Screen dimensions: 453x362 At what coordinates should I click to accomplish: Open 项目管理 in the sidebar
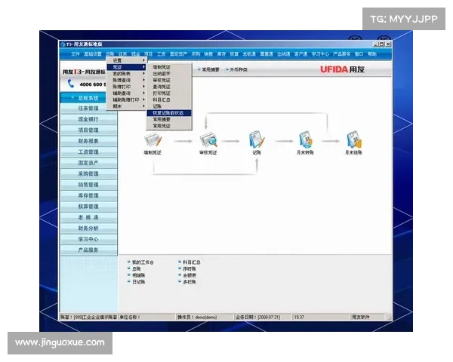pos(88,130)
